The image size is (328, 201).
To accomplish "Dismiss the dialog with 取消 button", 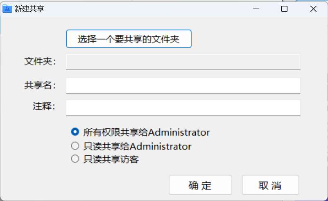I will (x=270, y=185).
